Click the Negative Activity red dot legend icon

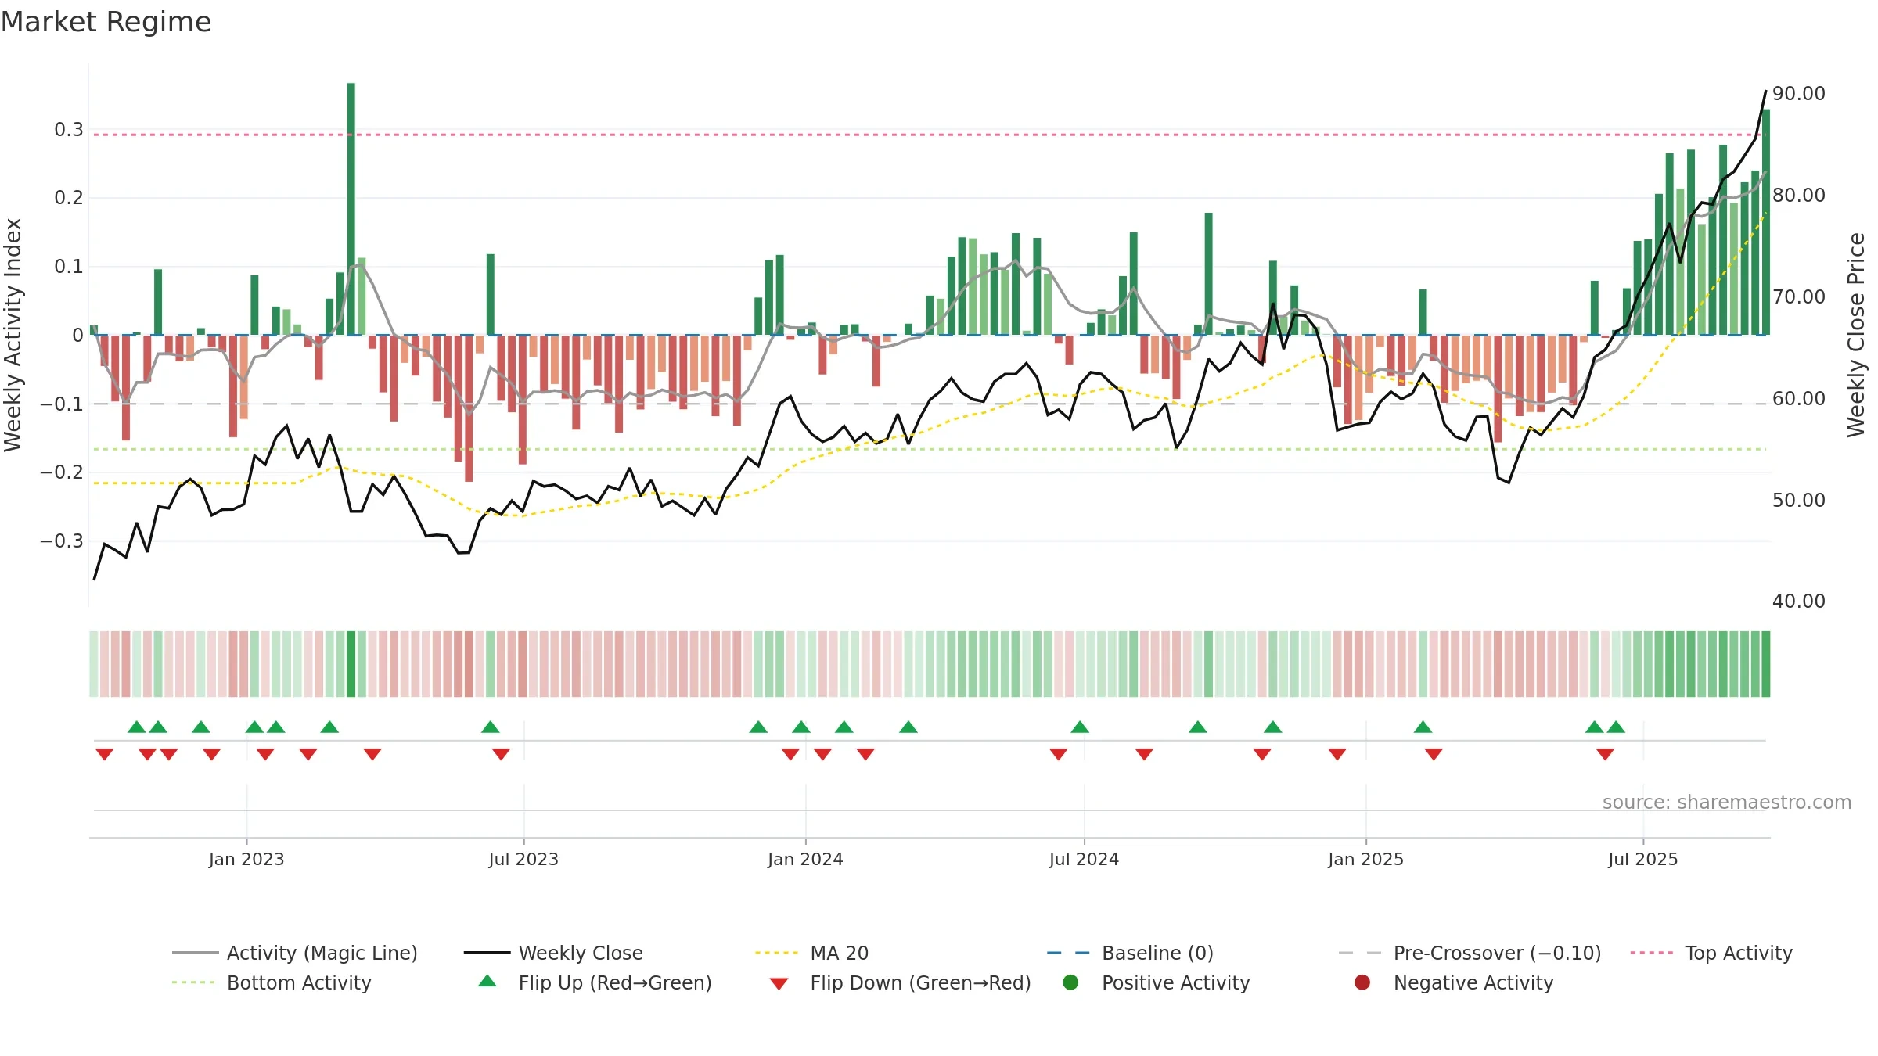click(1362, 982)
